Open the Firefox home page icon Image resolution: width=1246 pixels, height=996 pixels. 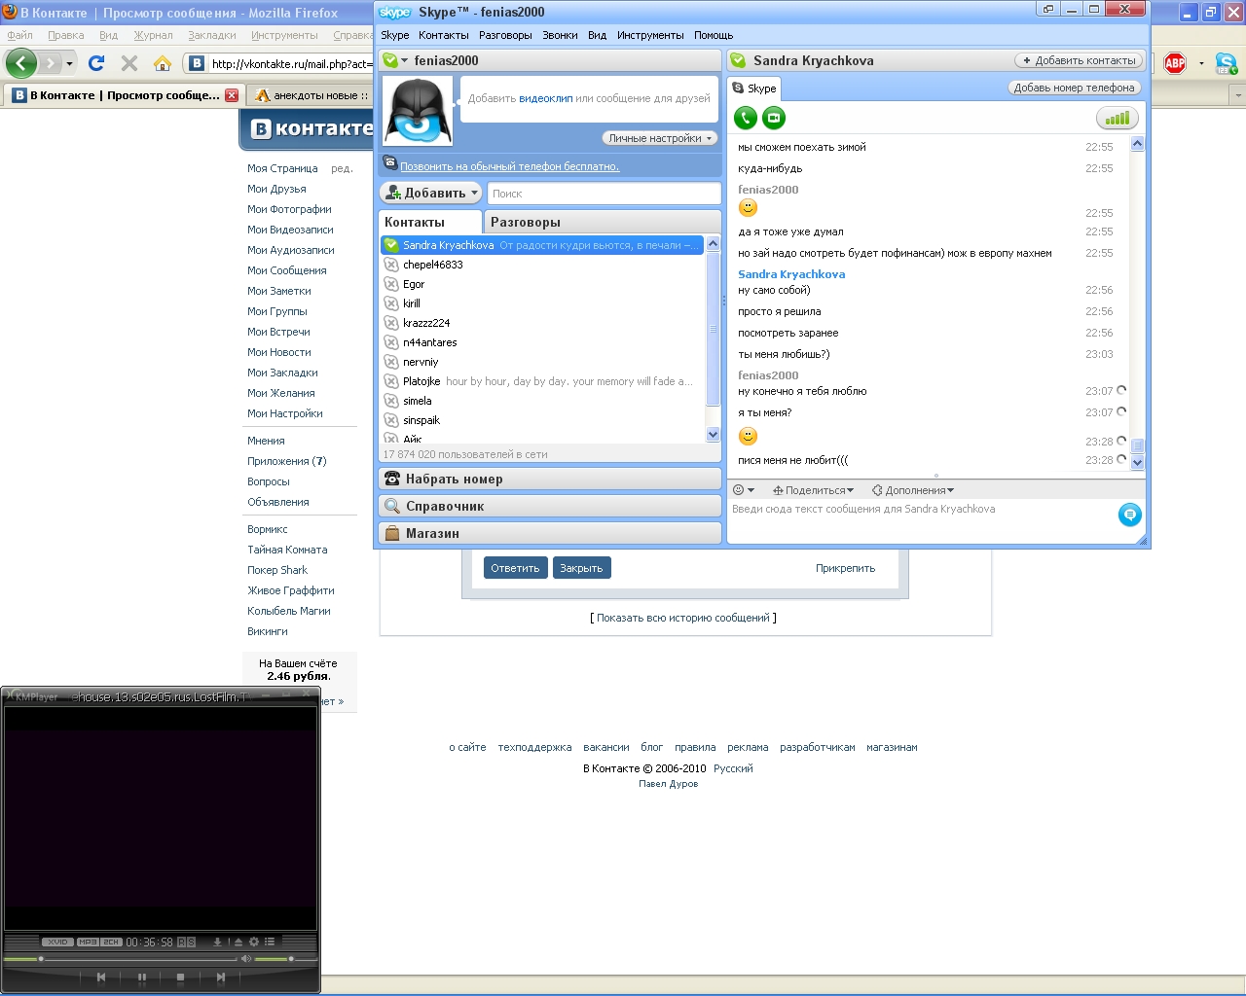click(163, 63)
